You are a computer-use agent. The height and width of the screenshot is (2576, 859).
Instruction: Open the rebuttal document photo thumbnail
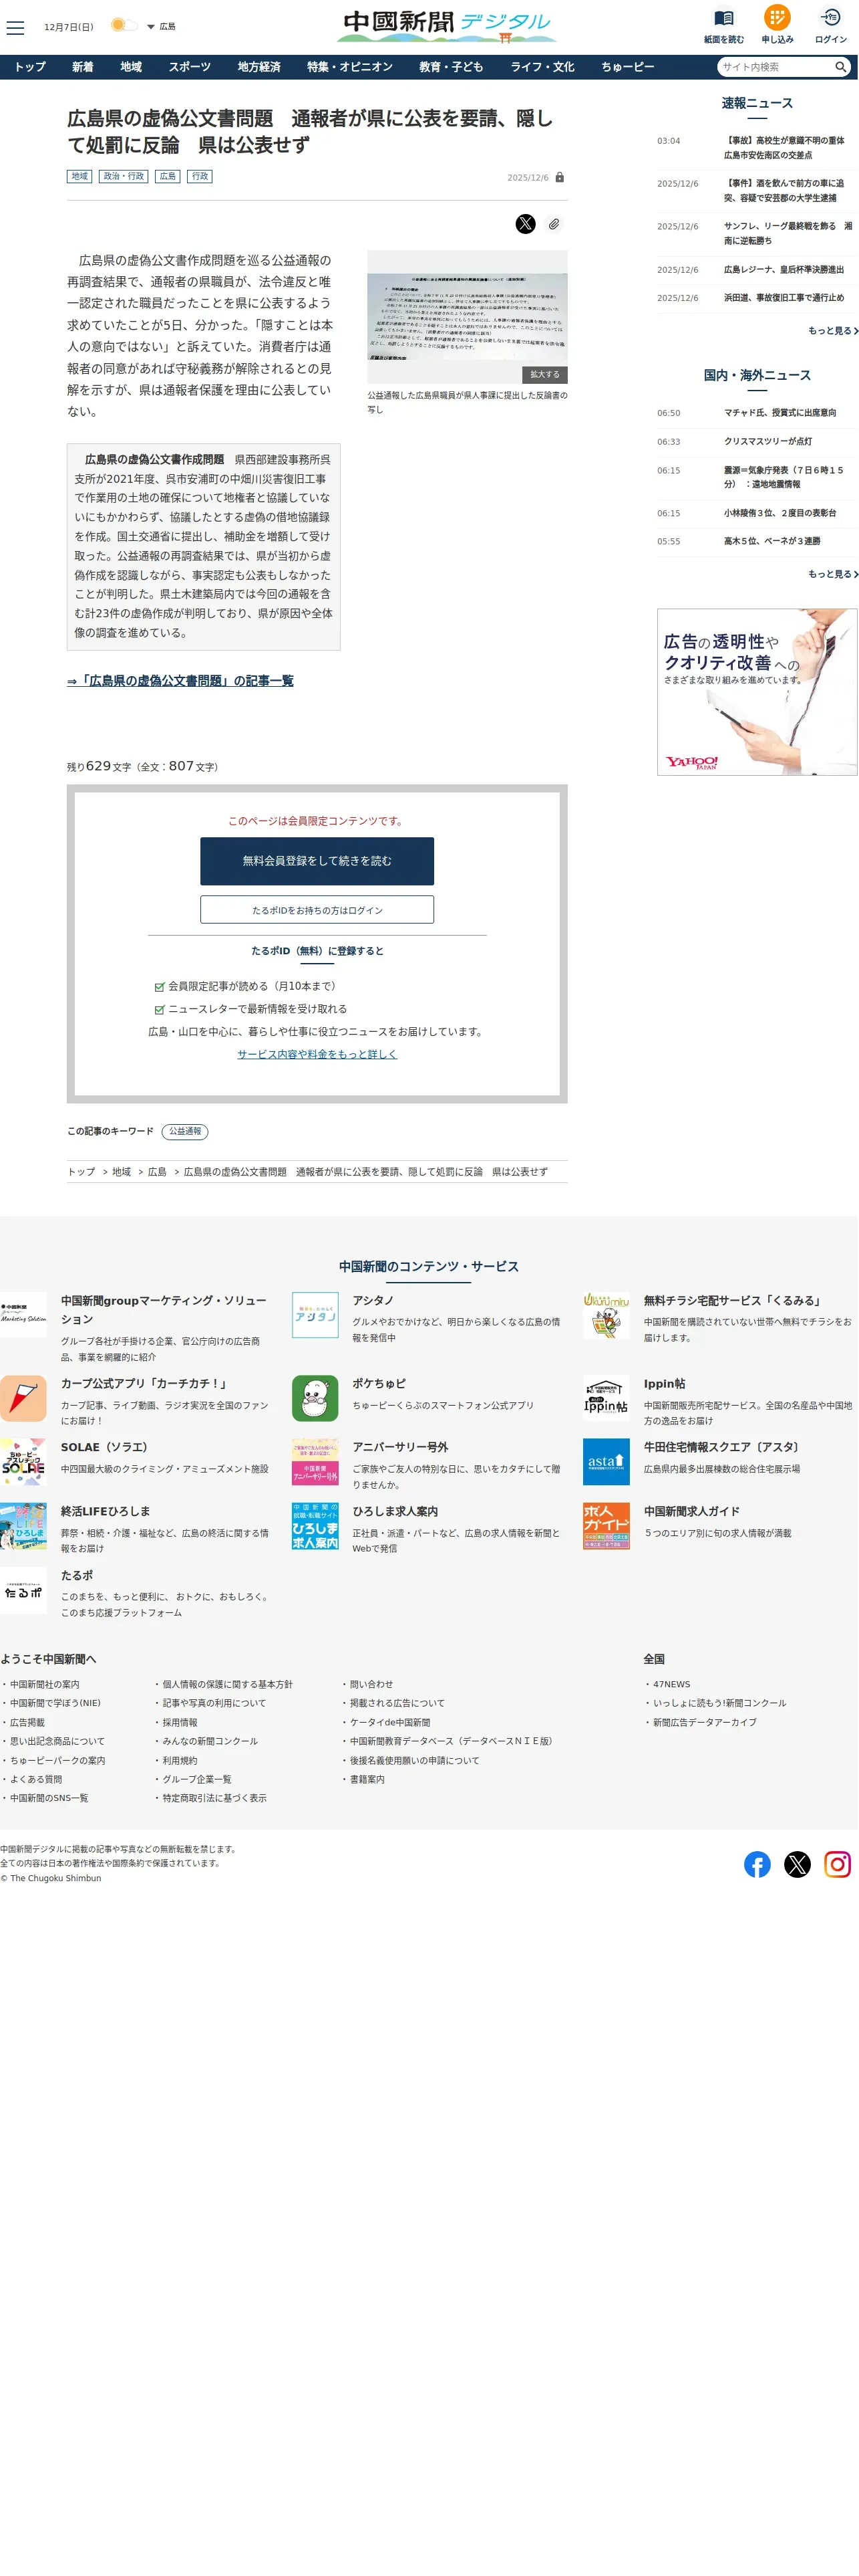(468, 317)
